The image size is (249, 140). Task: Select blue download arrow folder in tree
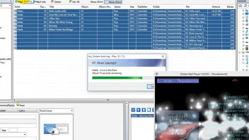247,21
